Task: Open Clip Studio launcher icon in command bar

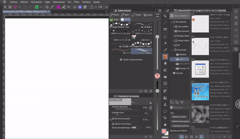Action: click(x=10, y=7)
